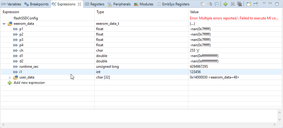
Task: Toggle Show Type Names in toolbar
Action: point(203,4)
